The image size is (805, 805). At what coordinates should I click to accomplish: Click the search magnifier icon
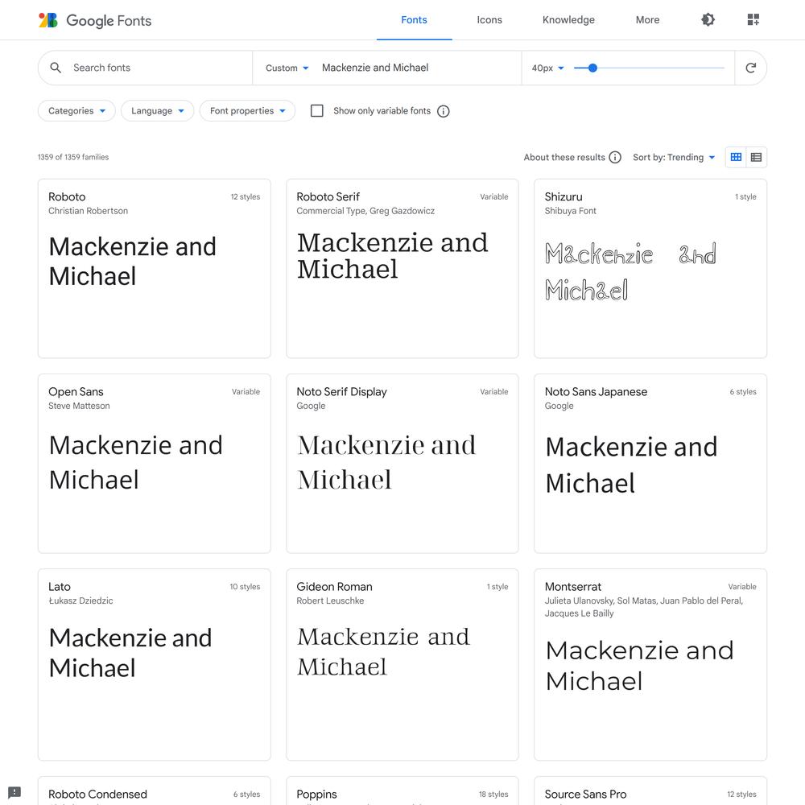56,68
